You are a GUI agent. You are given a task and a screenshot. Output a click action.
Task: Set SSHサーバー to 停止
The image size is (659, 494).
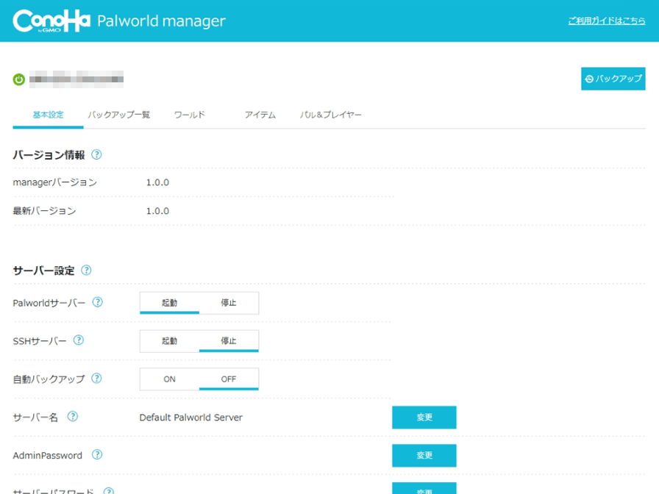click(x=229, y=340)
